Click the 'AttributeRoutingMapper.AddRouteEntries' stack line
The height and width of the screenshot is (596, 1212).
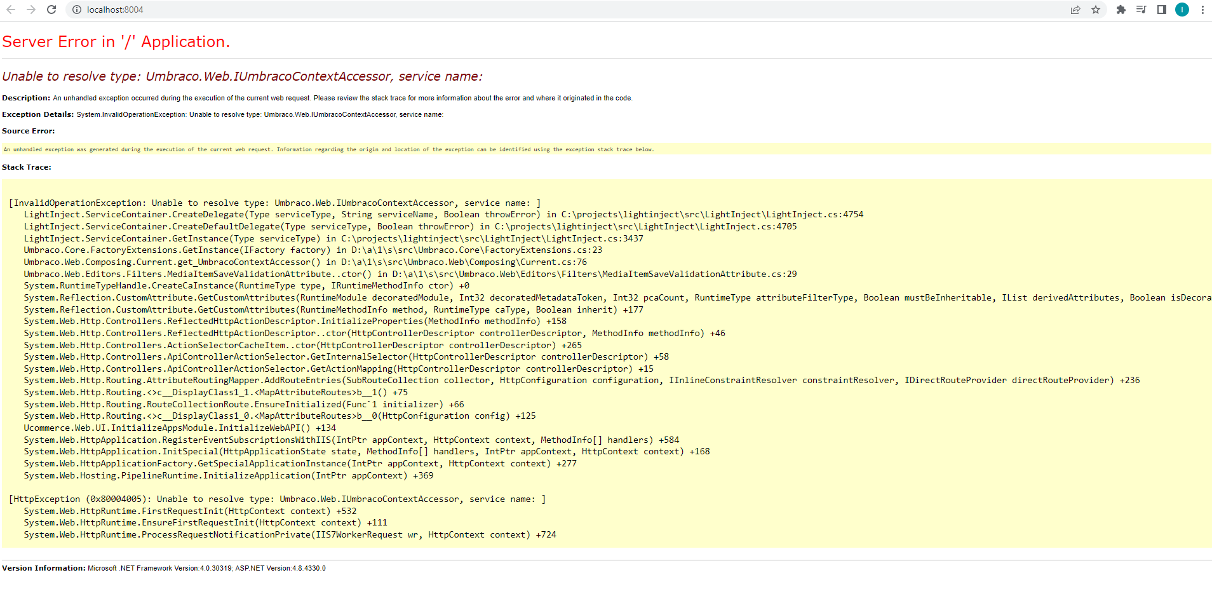(582, 381)
